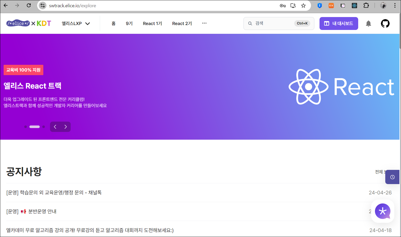Open the notifications bell
Viewport: 401px width, 237px height.
point(369,23)
